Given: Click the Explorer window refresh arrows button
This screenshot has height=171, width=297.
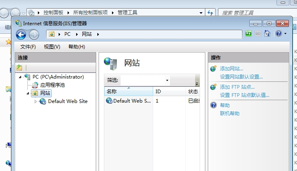Looking at the screenshot, I should coord(210,13).
